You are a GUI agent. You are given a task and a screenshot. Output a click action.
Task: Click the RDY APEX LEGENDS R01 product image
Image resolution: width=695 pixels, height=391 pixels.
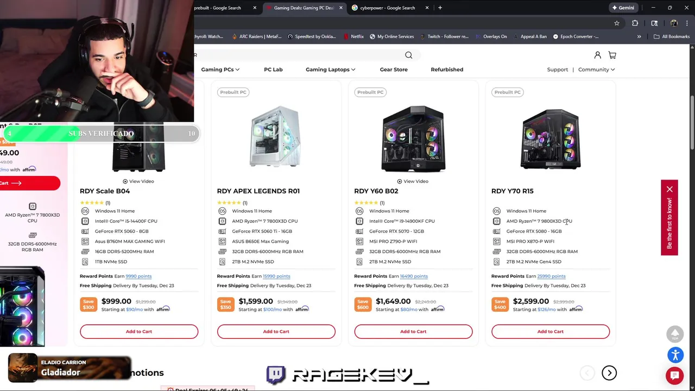click(x=275, y=138)
